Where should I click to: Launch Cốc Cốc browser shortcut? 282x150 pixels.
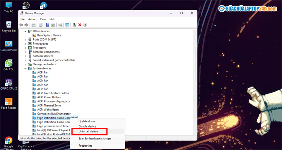[9, 65]
